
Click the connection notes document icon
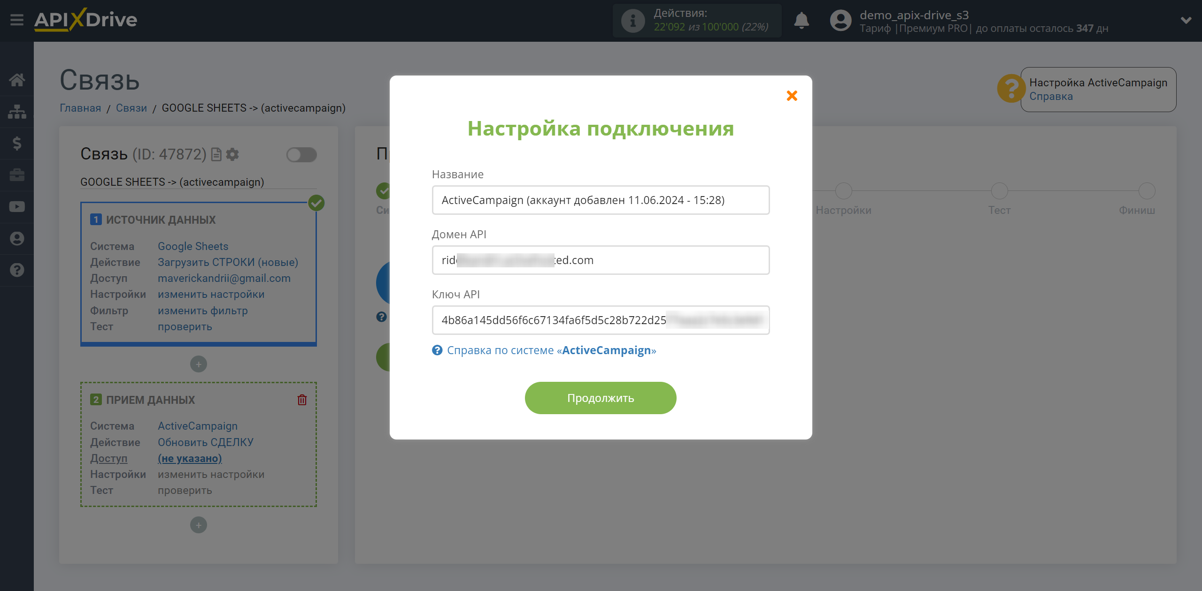216,154
